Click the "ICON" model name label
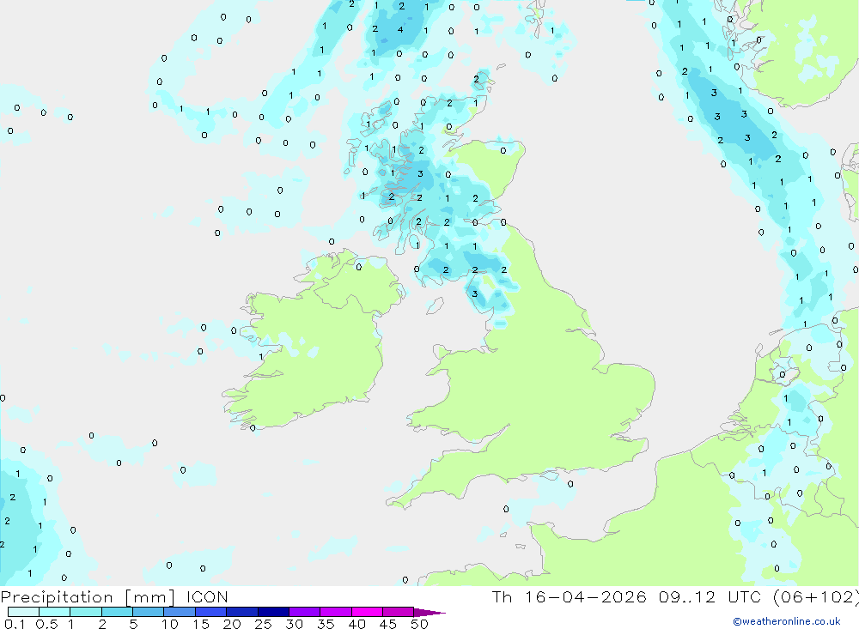859x629 pixels. [207, 596]
